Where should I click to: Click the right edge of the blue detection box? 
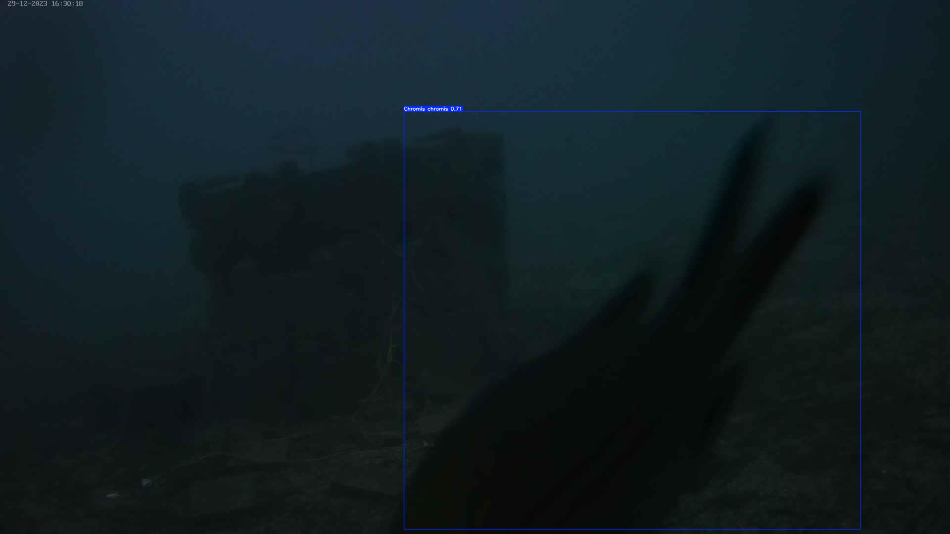[x=860, y=320]
